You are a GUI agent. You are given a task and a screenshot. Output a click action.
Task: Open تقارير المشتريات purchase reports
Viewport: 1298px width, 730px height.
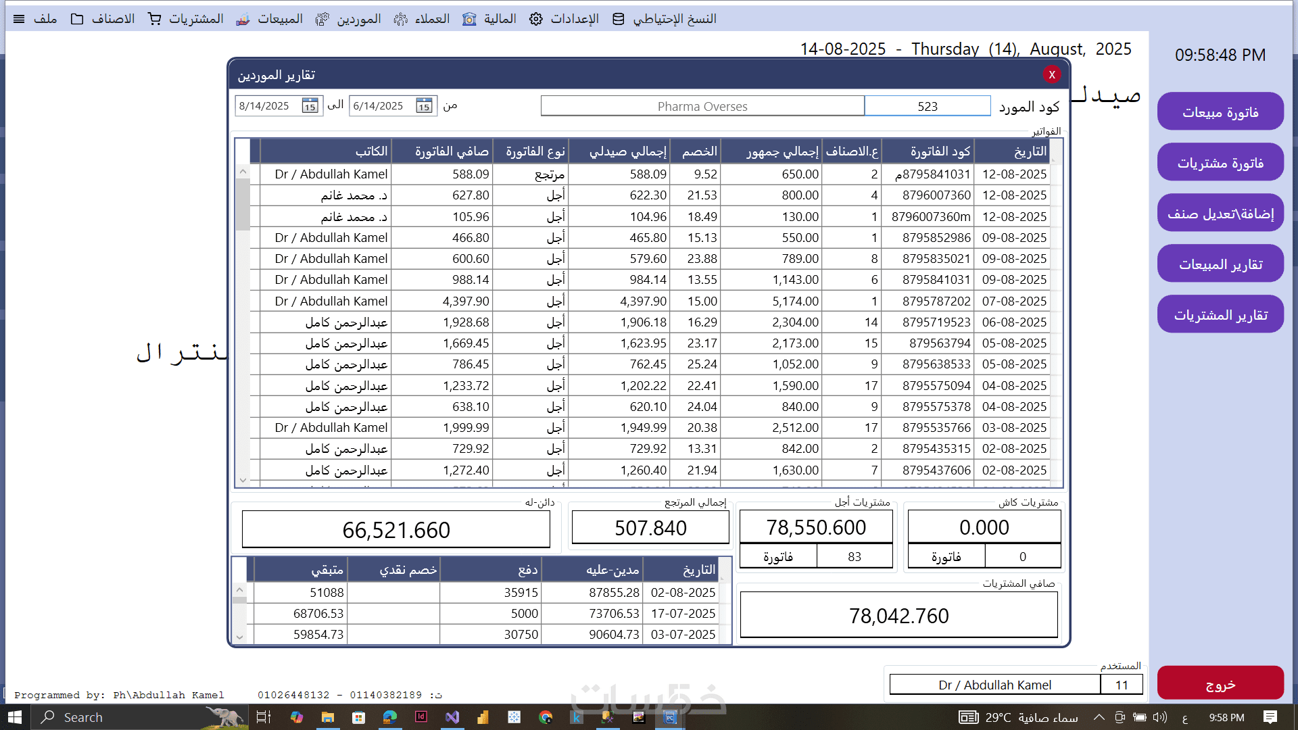(x=1220, y=315)
